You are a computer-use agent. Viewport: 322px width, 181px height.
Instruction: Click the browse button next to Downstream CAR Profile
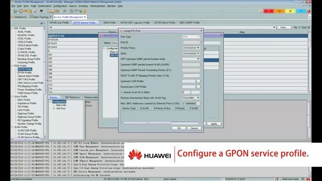(198, 87)
